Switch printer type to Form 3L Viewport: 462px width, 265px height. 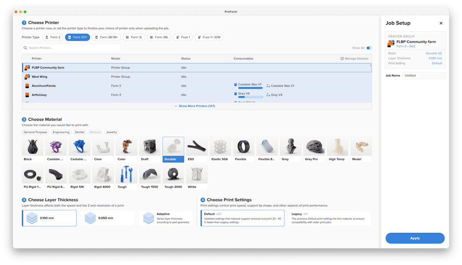point(134,37)
